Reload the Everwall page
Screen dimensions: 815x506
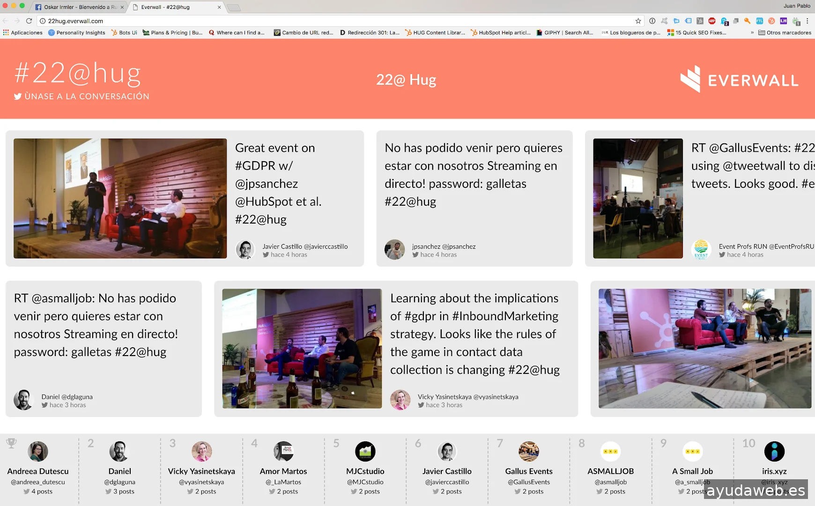tap(29, 21)
